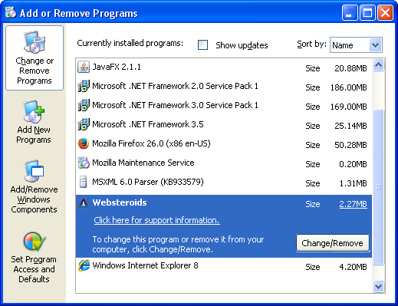Open Add New Programs panel
Viewport: 398px width, 306px height.
click(34, 122)
